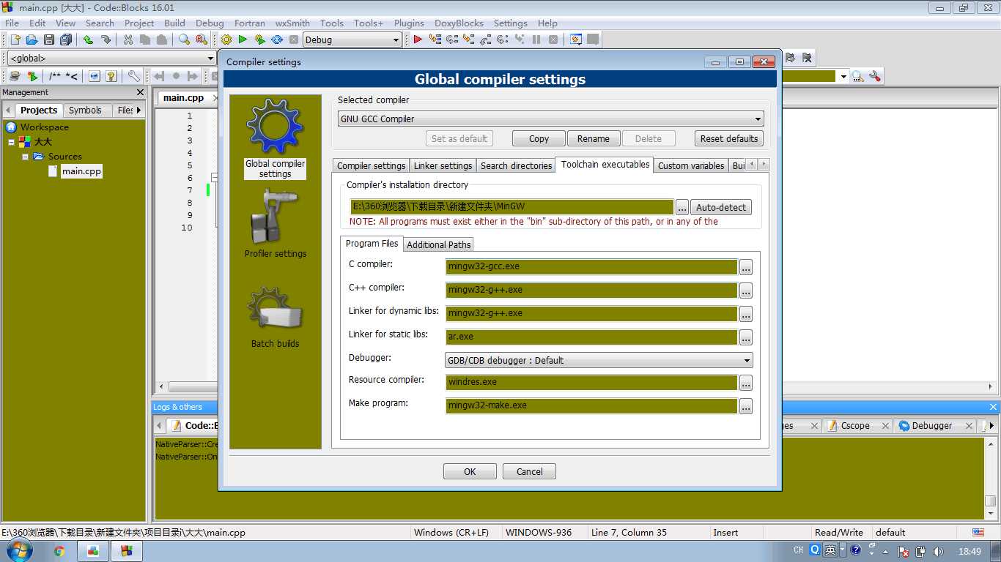Collapse the 大大 project tree node

[12, 142]
